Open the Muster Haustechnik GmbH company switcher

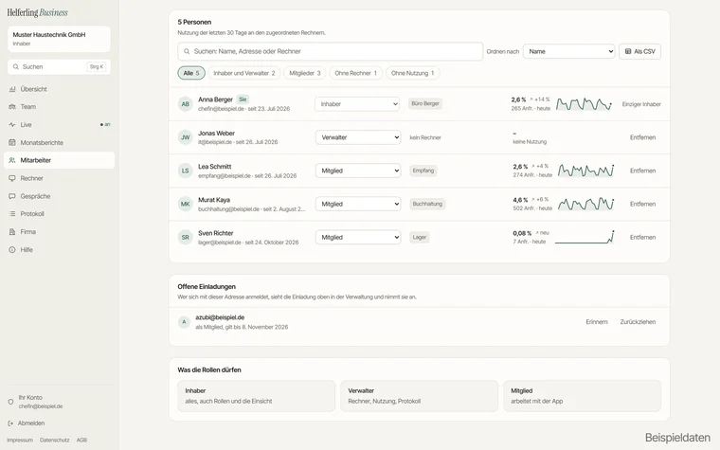point(59,39)
